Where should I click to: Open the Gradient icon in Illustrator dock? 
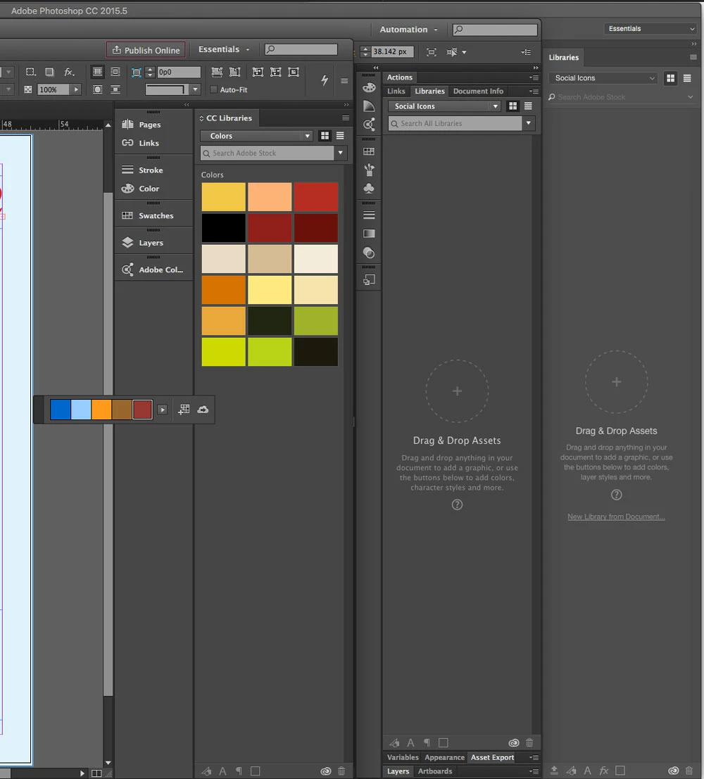point(369,234)
